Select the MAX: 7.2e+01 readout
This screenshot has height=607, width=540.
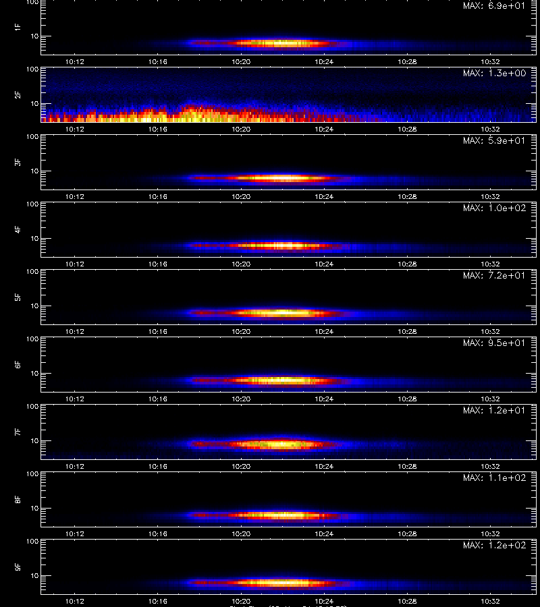[x=494, y=275]
